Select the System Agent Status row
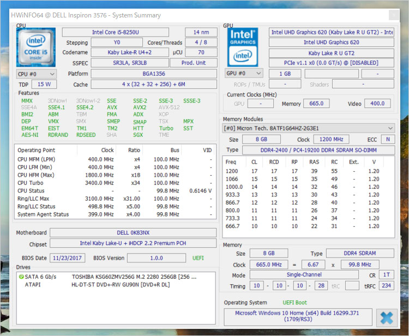Image resolution: width=409 pixels, height=336 pixels. [x=115, y=214]
